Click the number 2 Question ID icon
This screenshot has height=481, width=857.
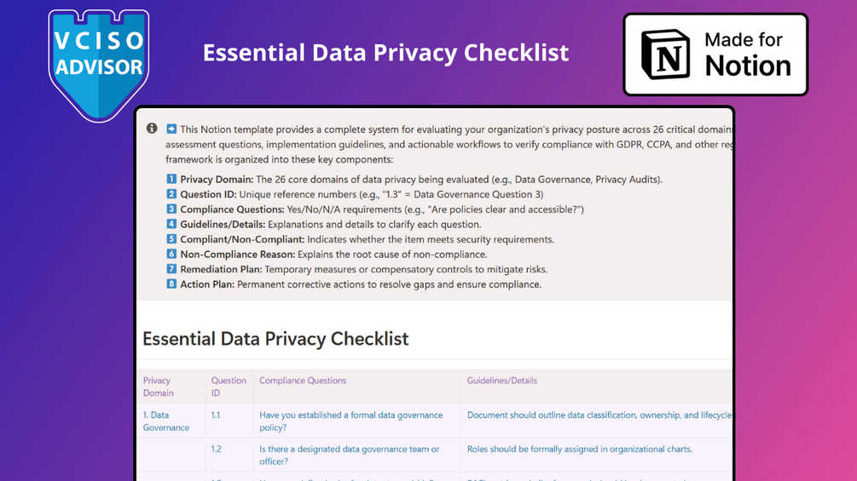coord(171,194)
